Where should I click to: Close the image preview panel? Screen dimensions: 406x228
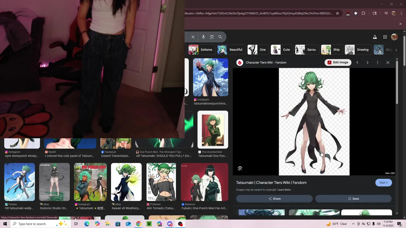point(388,62)
